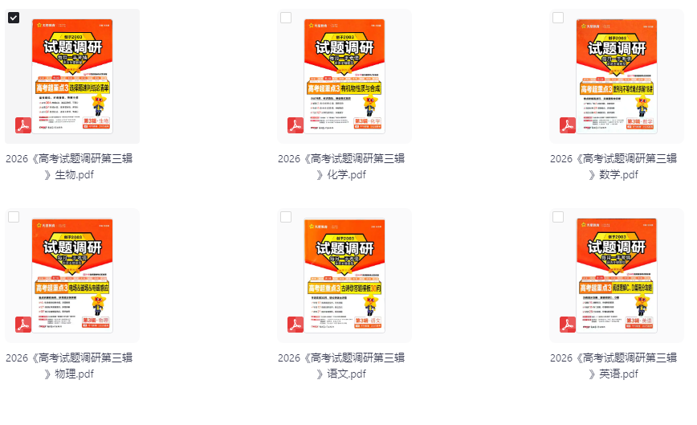Tick the checkbox on 数学.pdf
Screen dimensions: 697x425
558,18
